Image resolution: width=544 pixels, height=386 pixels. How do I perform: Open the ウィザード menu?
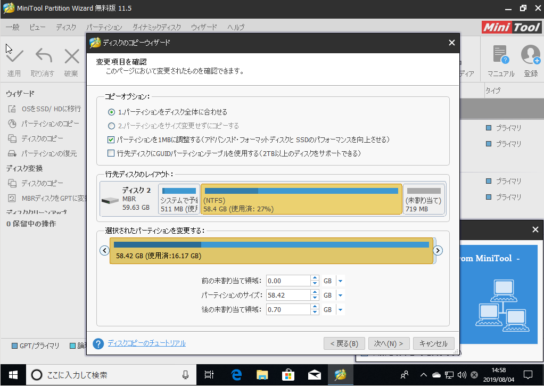(x=204, y=27)
